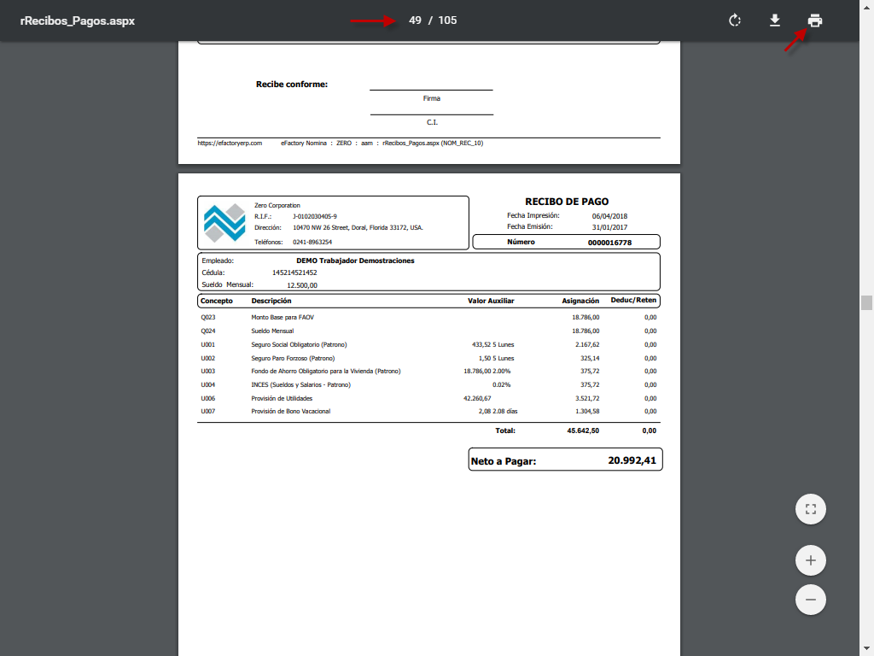Image resolution: width=874 pixels, height=656 pixels.
Task: Click the Concepto column header
Action: pyautogui.click(x=217, y=301)
